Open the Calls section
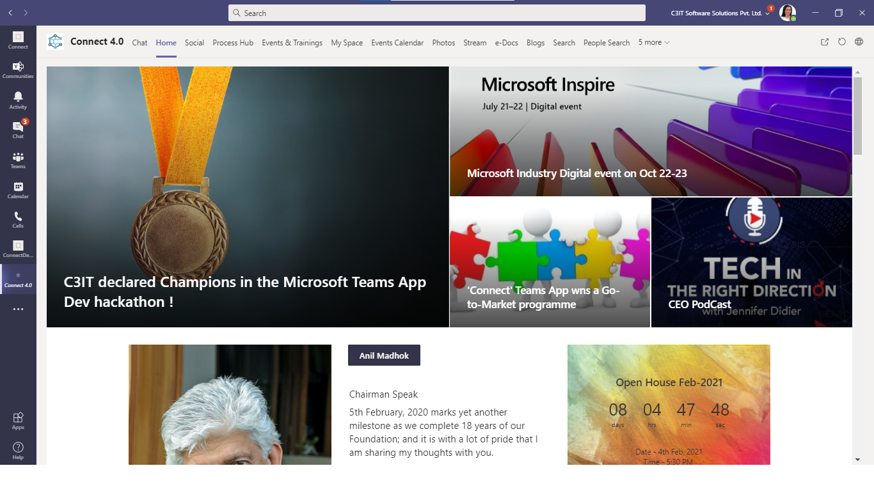 18,220
